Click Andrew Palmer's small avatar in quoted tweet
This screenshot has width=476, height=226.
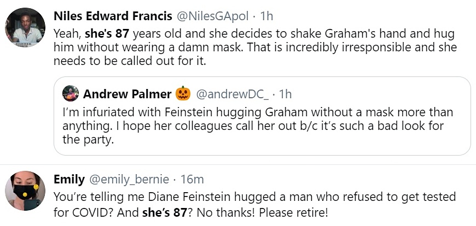[70, 93]
